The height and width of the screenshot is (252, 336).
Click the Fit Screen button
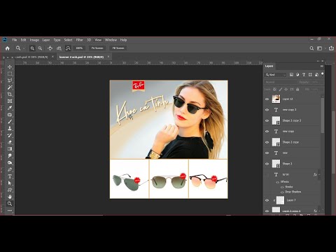click(x=97, y=48)
